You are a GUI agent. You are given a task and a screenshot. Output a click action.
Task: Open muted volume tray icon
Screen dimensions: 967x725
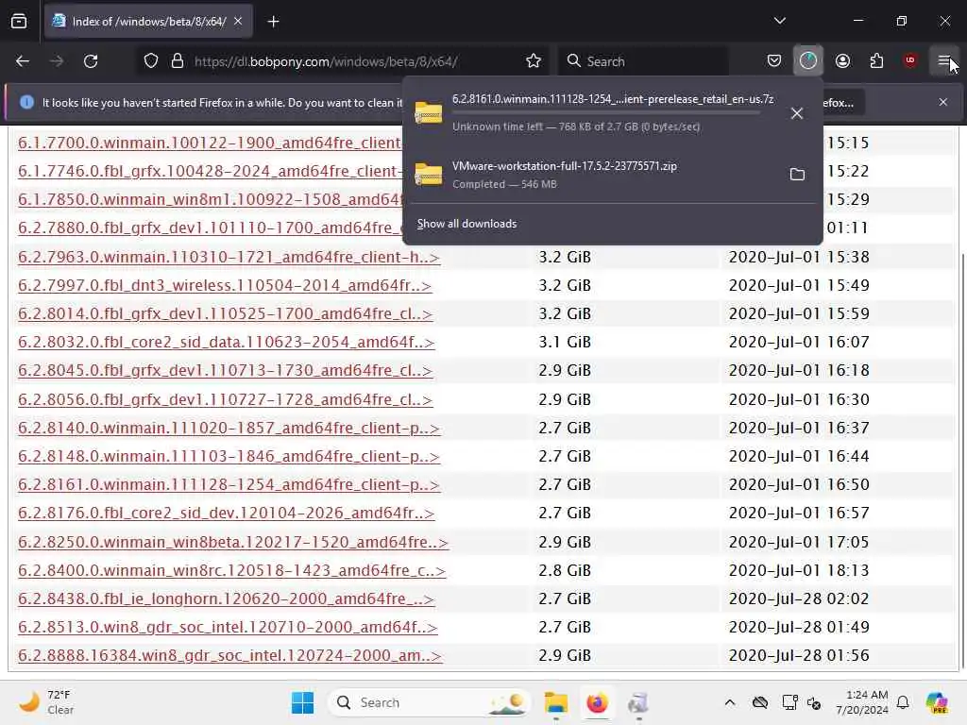[814, 702]
